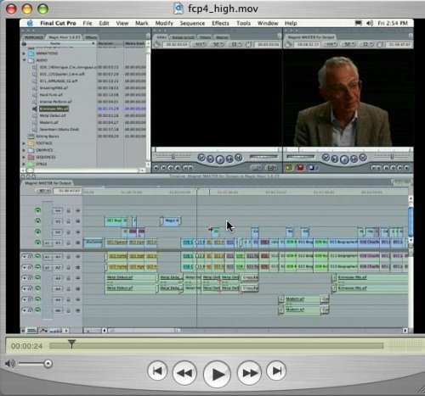Toggle clip overlays button in timeline footer
This screenshot has height=396, width=425.
pos(43,330)
